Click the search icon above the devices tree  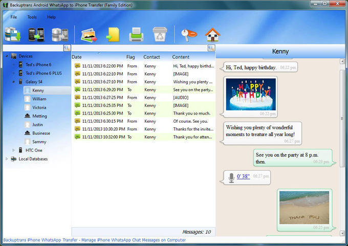[67, 48]
